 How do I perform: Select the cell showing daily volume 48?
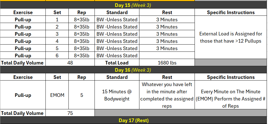[70, 63]
